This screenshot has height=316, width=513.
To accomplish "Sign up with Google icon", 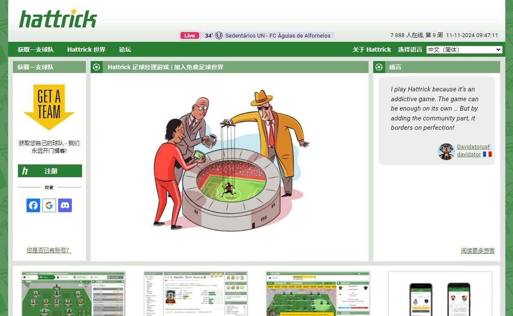I will point(49,205).
